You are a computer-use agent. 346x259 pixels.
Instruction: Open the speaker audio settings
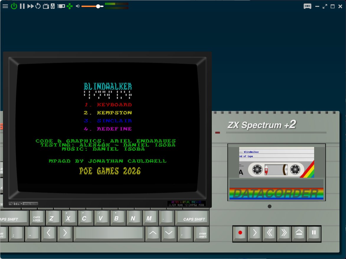pos(53,6)
